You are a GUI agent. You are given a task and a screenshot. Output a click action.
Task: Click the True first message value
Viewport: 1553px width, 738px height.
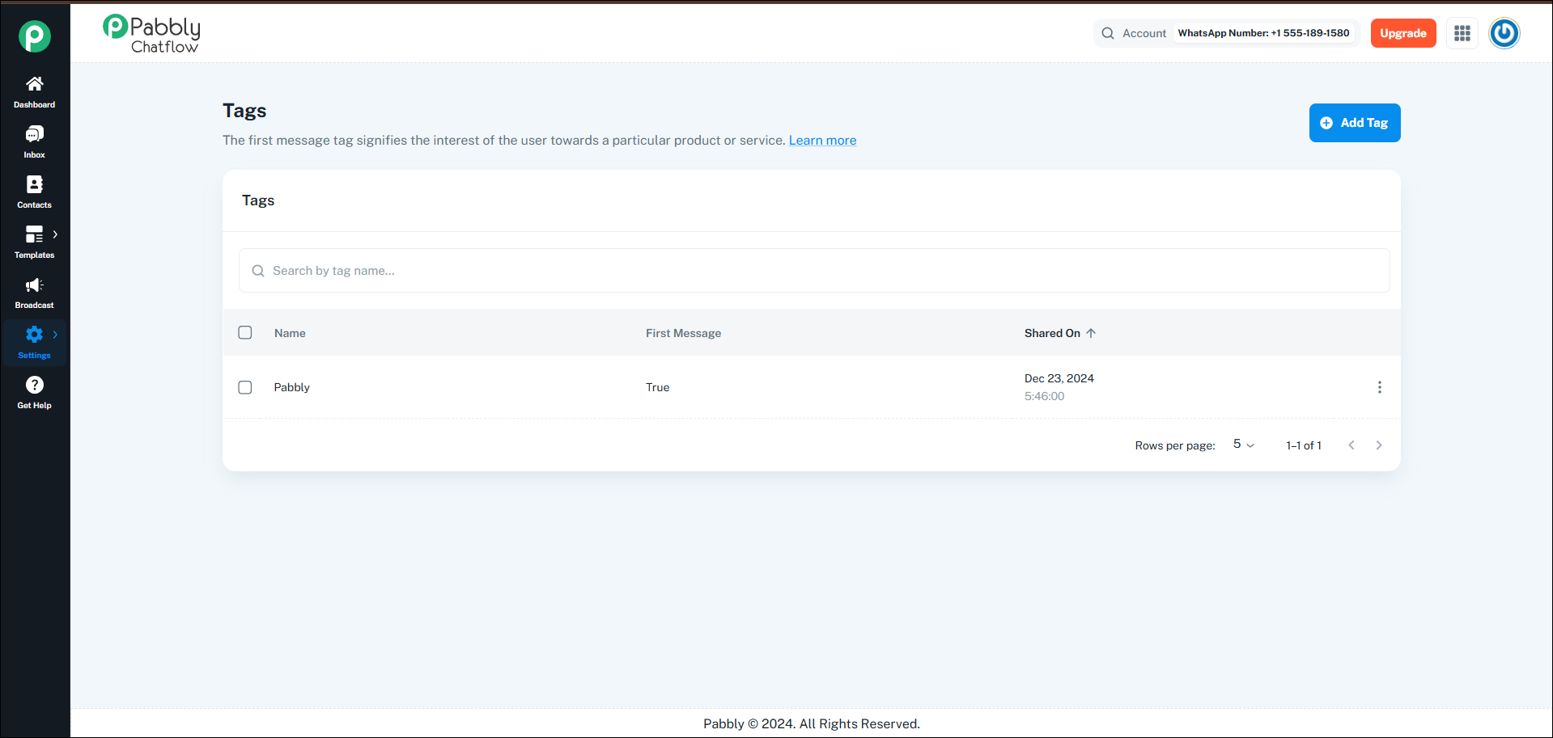coord(657,387)
